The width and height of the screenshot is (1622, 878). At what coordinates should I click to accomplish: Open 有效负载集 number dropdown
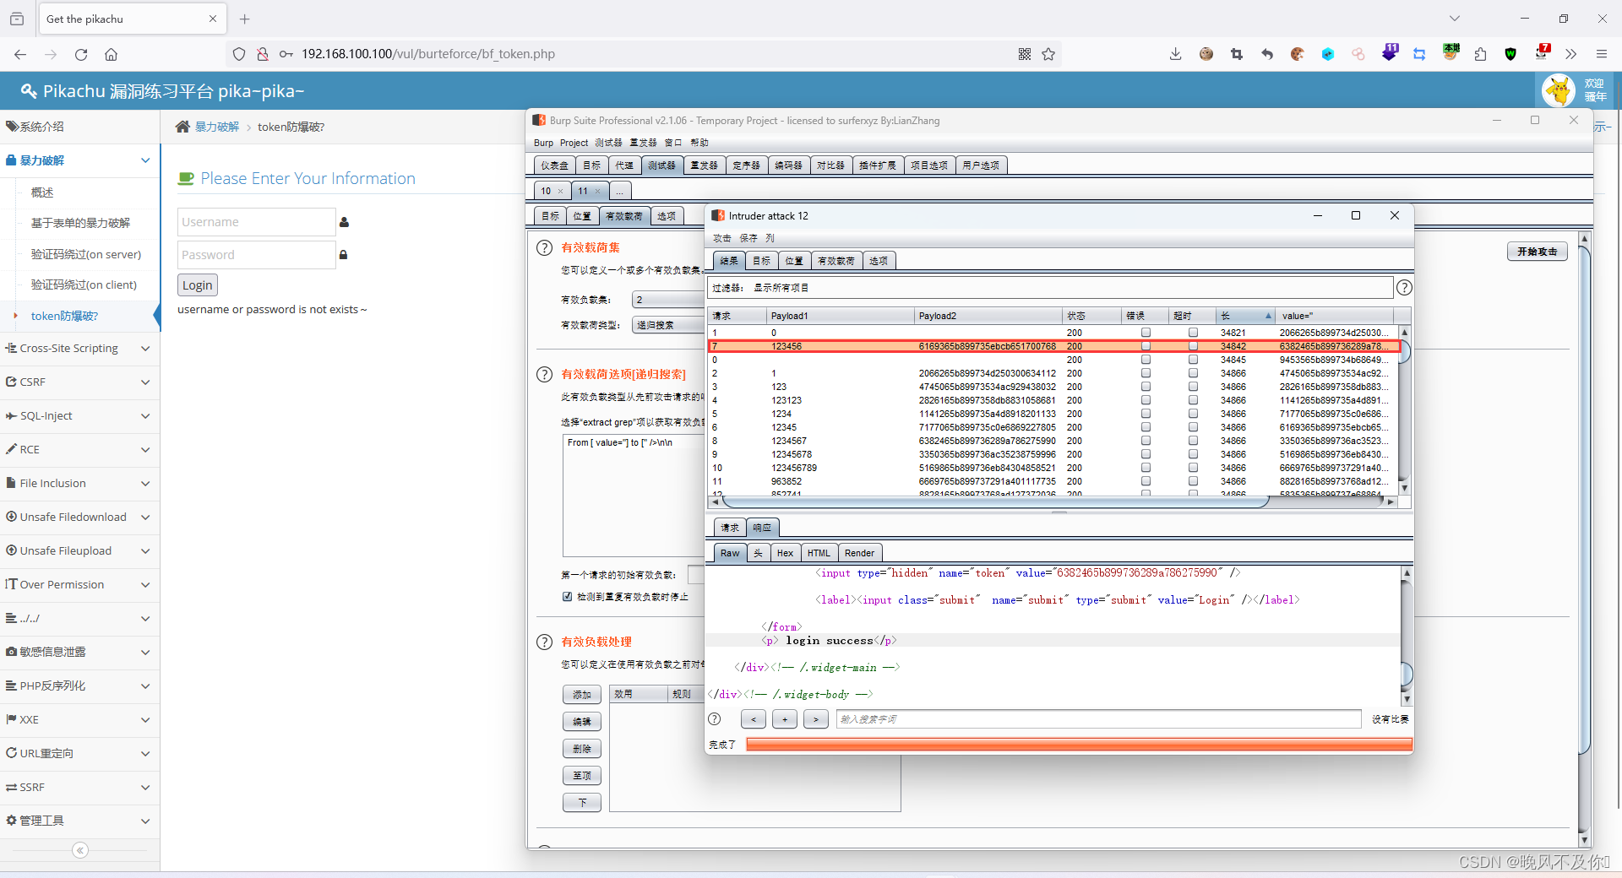[667, 300]
